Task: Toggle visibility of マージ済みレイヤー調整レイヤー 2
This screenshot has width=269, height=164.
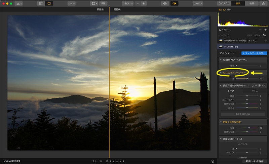Action: click(x=265, y=40)
